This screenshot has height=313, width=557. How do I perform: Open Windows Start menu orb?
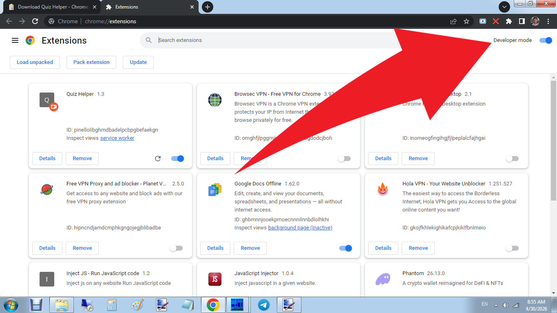[11, 305]
